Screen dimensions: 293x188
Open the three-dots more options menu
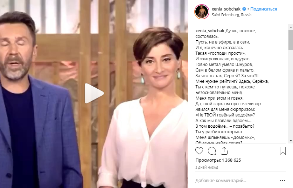[x=282, y=181]
